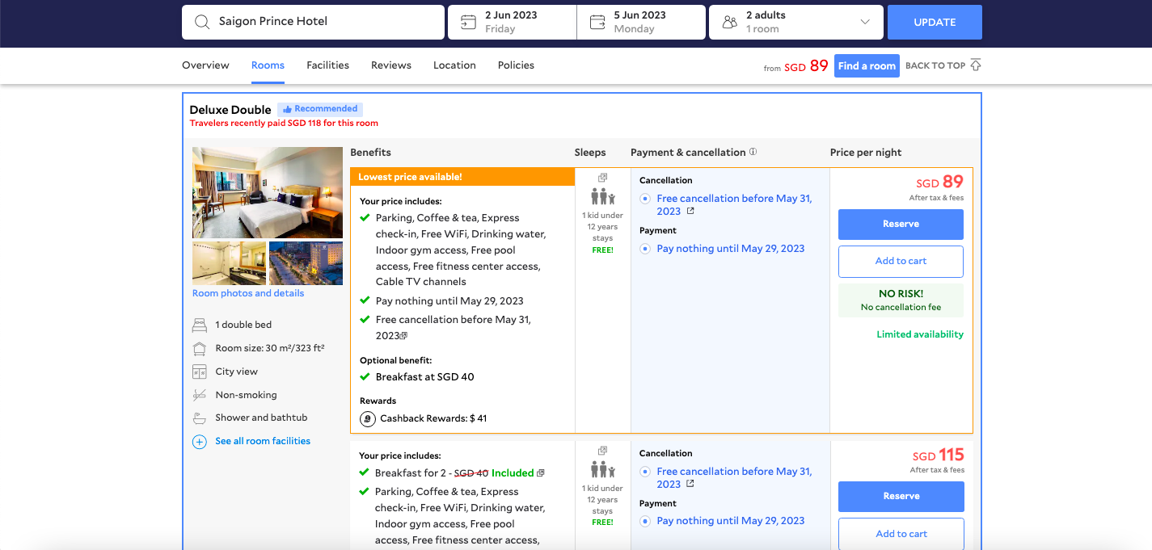
Task: Click the BACK TO TOP link
Action: coord(935,65)
